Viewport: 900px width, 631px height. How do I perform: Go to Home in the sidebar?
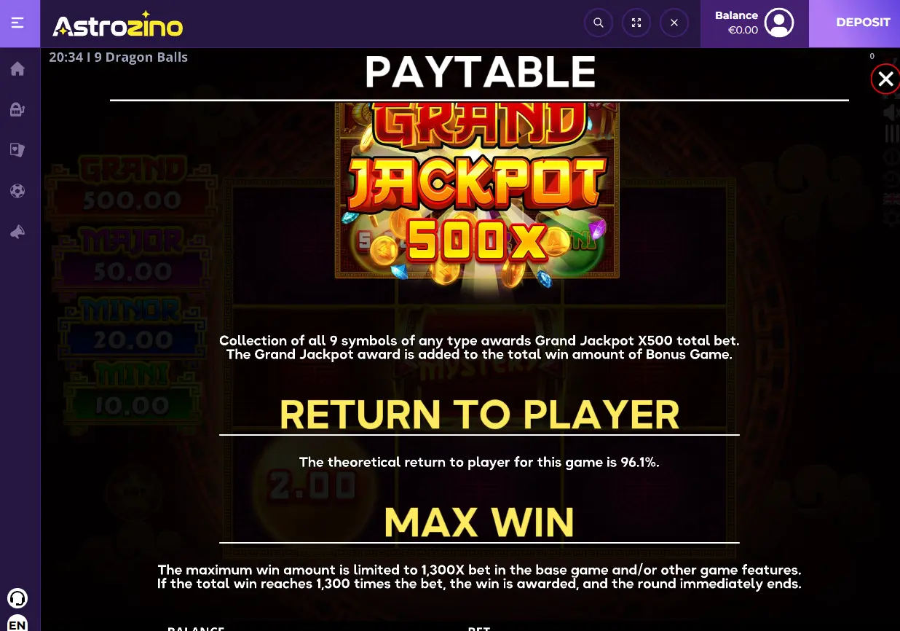17,68
